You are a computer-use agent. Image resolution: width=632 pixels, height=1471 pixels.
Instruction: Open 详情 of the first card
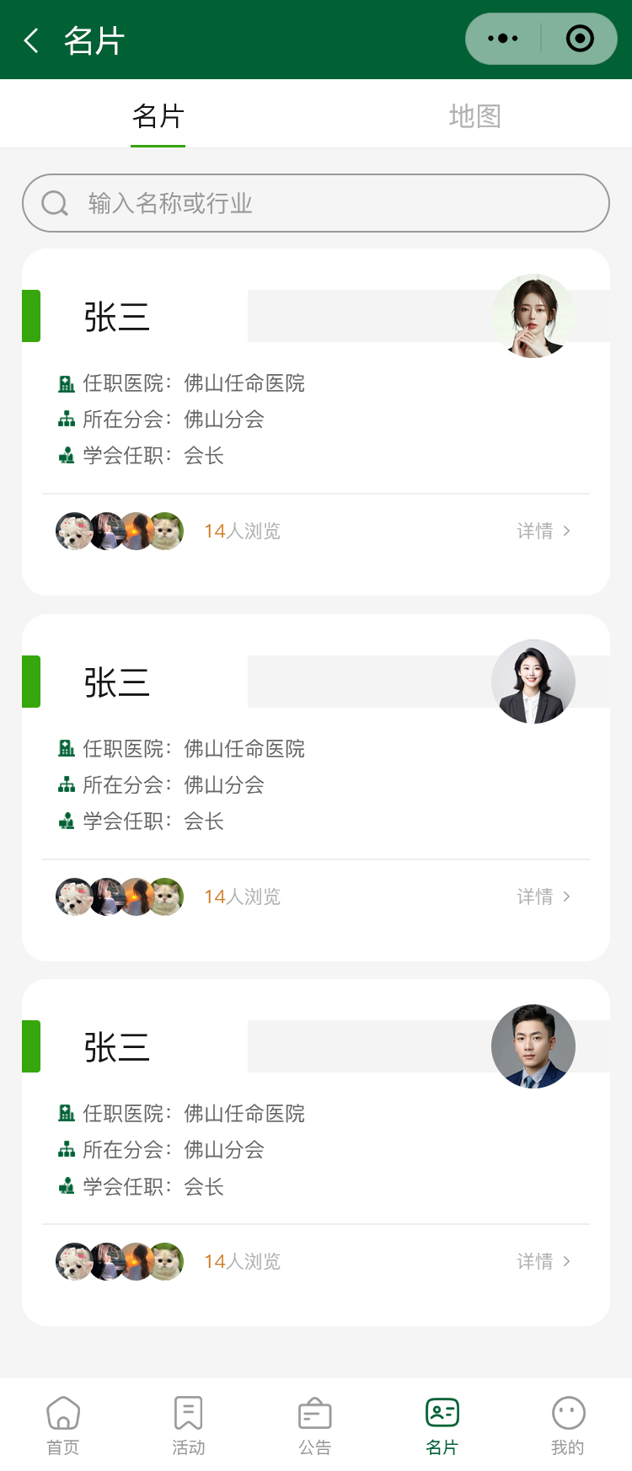[544, 531]
